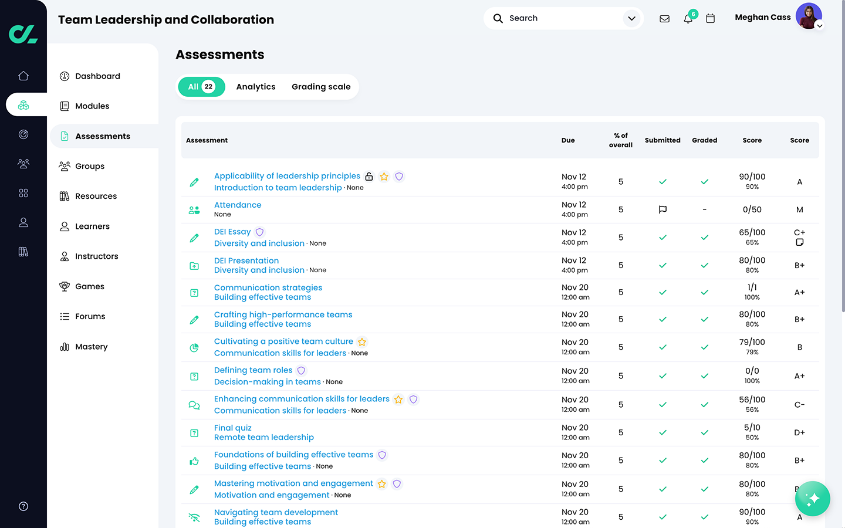Open the Home icon in the sidebar
The height and width of the screenshot is (528, 845).
[23, 76]
